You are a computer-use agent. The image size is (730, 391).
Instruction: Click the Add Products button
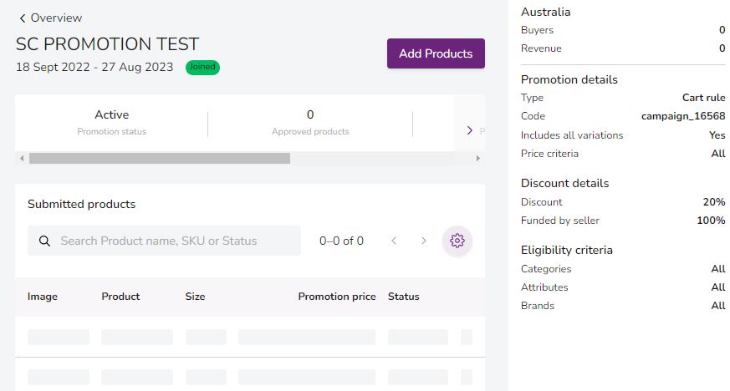tap(435, 53)
